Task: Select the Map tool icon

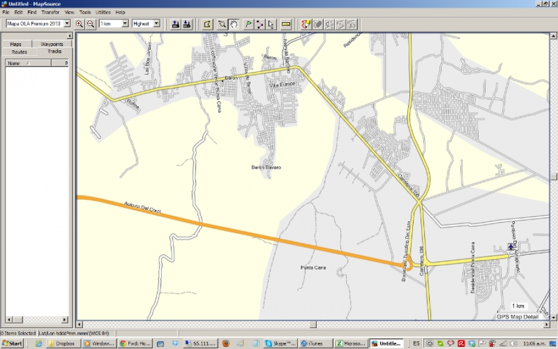Action: pyautogui.click(x=207, y=24)
